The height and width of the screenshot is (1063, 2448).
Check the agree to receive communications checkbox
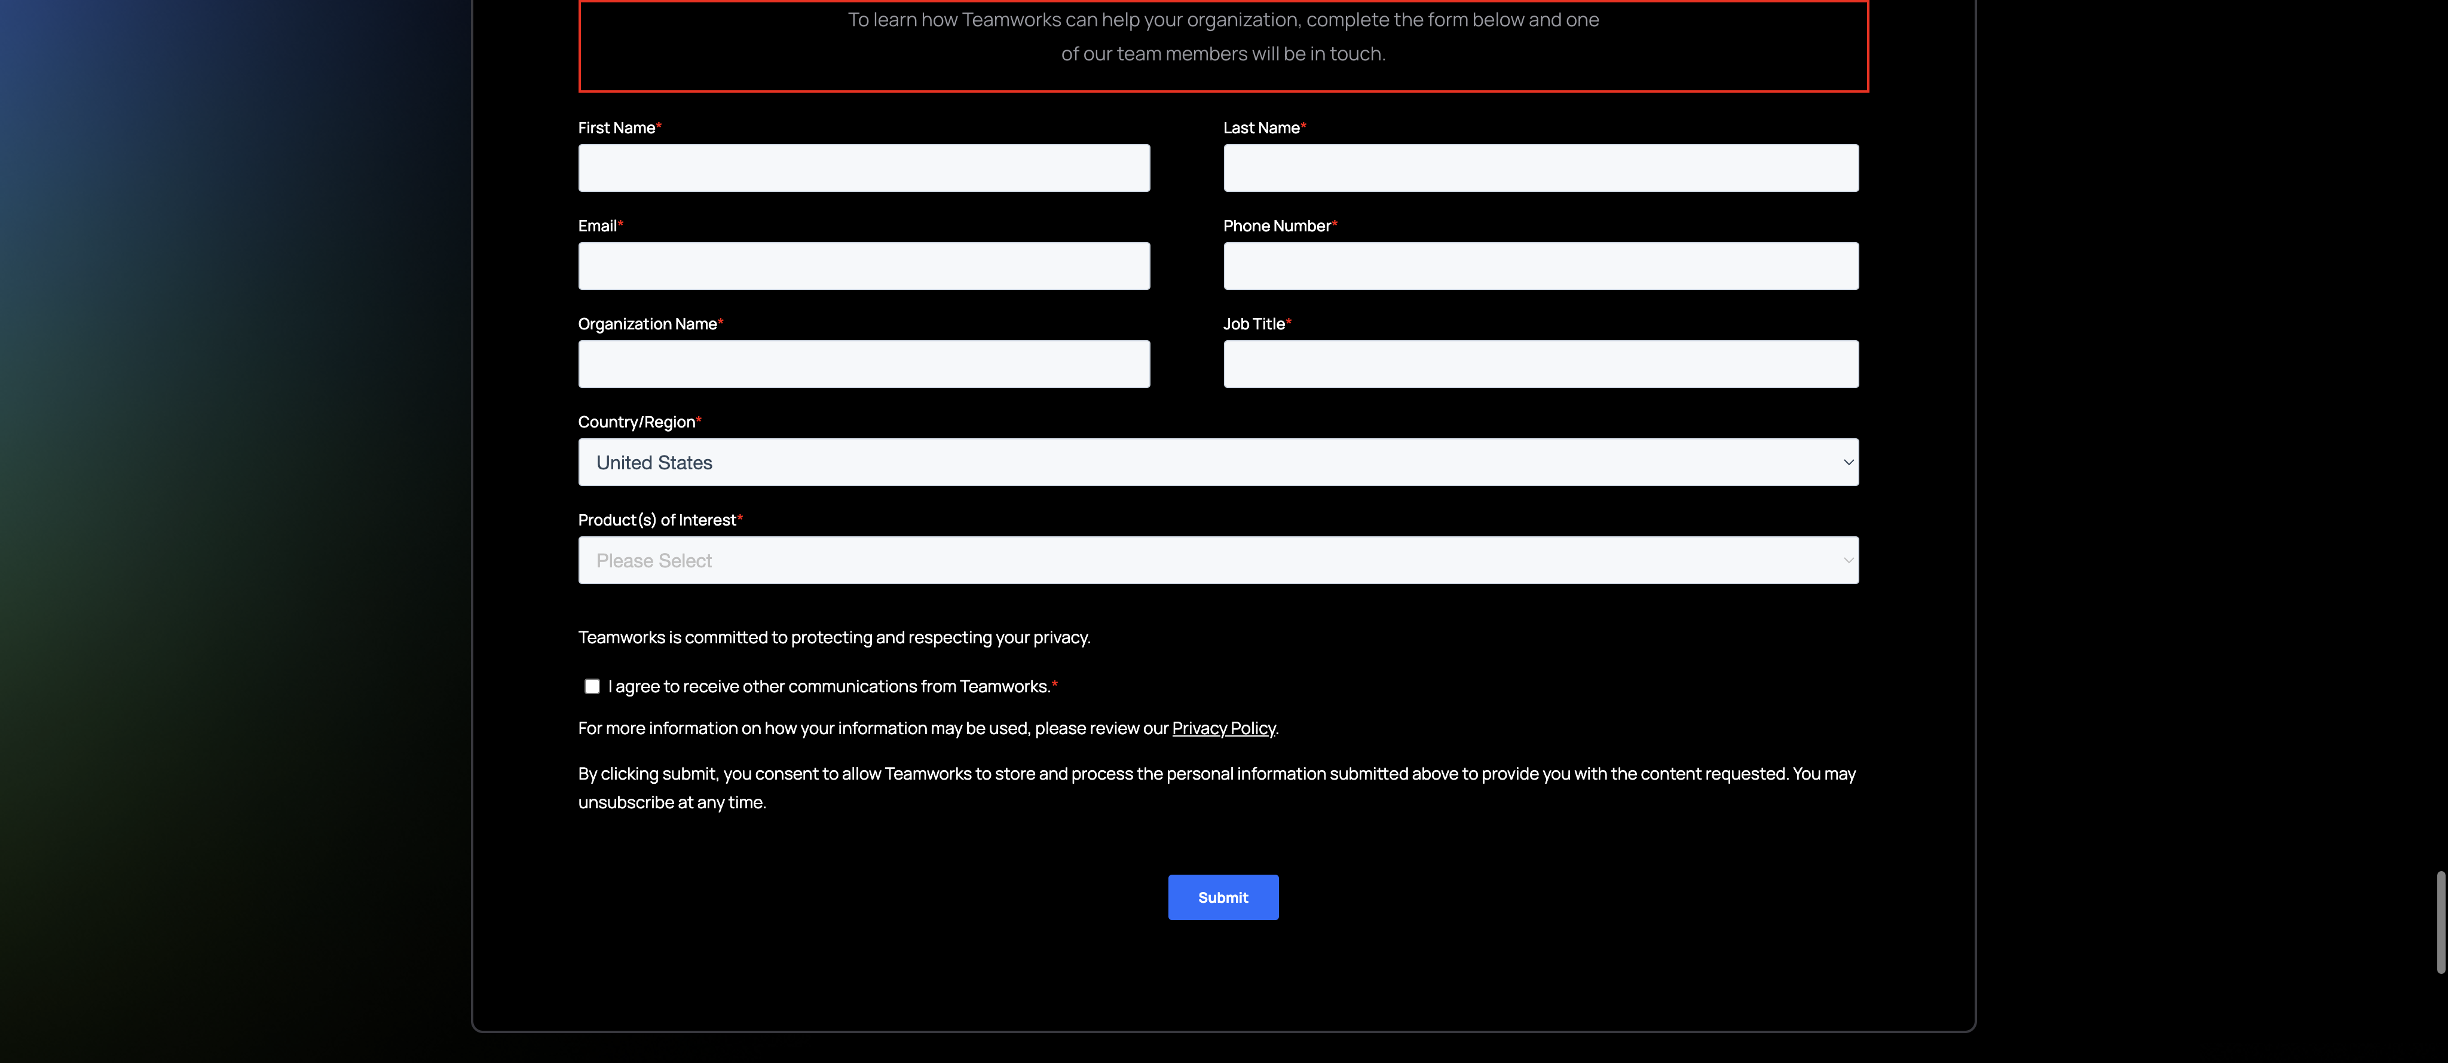[592, 686]
